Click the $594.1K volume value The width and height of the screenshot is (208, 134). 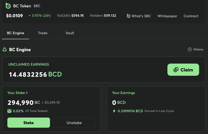78,16
